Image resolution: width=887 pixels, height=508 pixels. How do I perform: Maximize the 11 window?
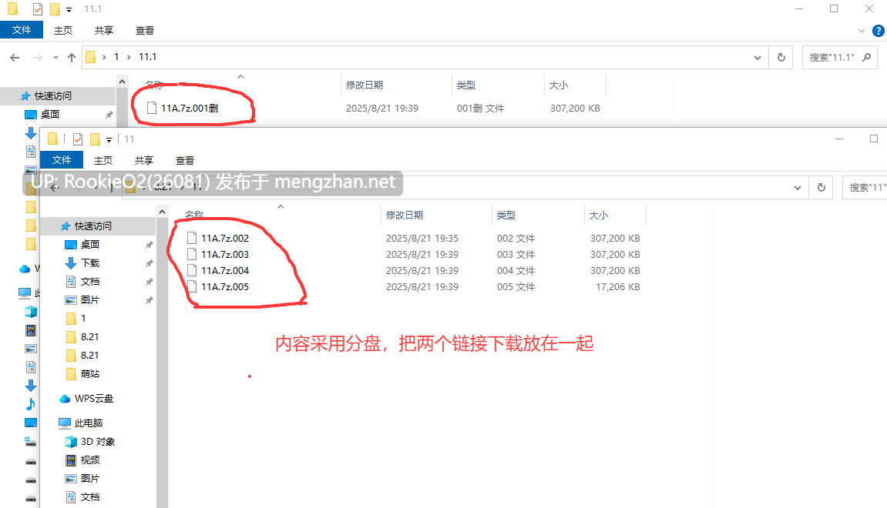click(874, 139)
